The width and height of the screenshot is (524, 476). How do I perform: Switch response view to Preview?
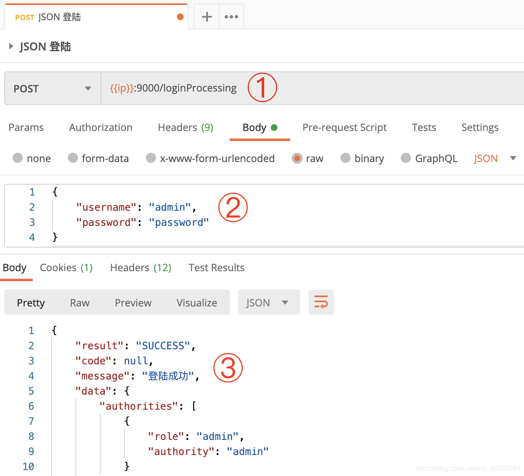coord(133,303)
